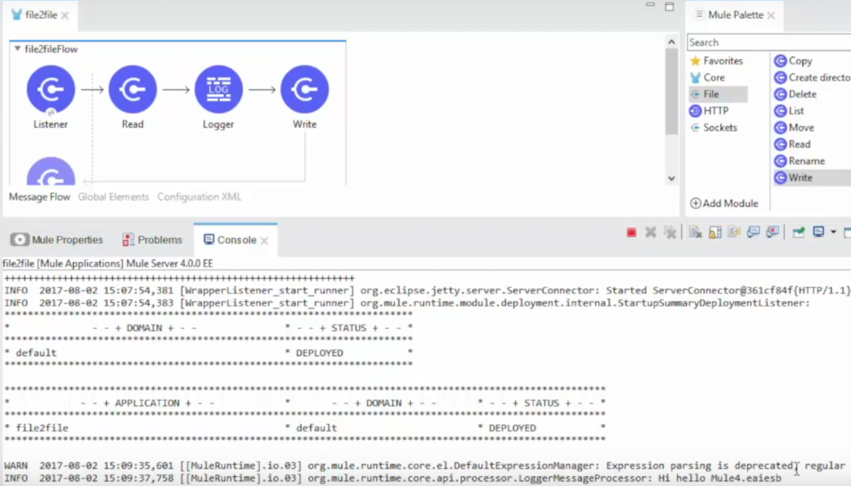Choose the Delete operation in Mule Palette
This screenshot has height=486, width=851.
coord(796,94)
